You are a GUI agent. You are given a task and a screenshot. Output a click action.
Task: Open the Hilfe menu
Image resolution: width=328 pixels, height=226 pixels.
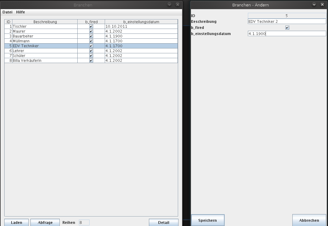(x=20, y=12)
